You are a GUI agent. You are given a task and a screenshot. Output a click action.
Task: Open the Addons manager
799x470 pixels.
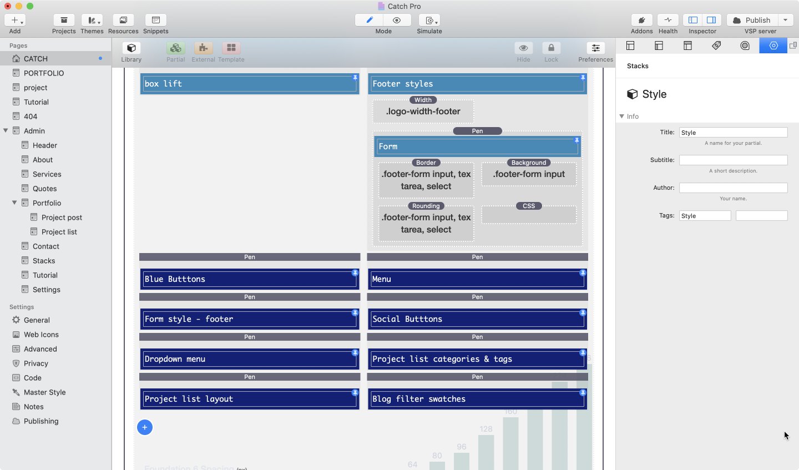(x=641, y=21)
